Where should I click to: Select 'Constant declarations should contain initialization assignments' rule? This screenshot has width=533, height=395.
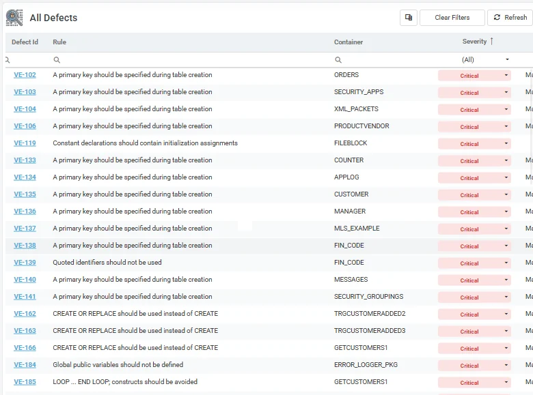click(145, 143)
